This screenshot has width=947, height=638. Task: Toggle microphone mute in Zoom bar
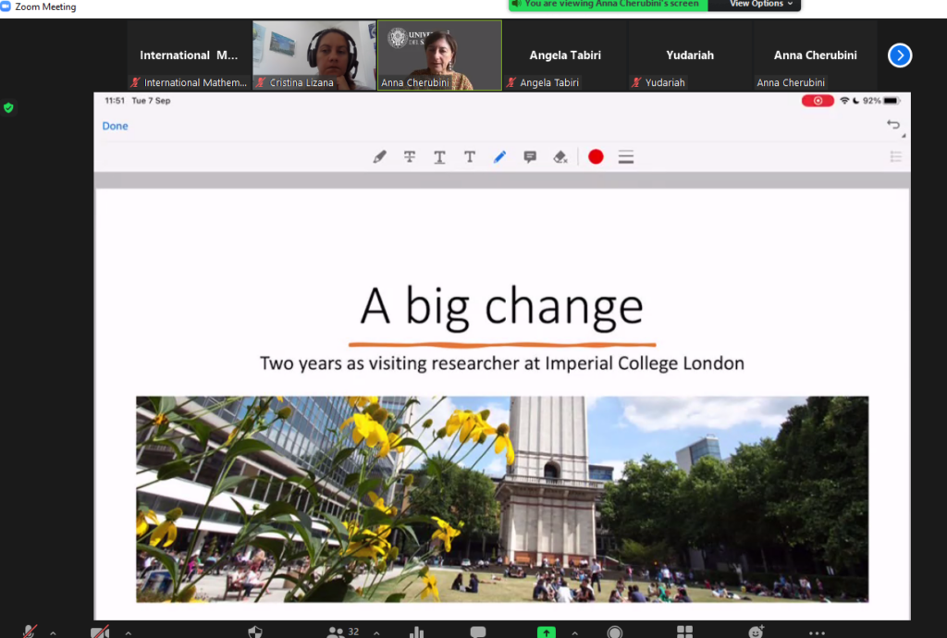[29, 632]
